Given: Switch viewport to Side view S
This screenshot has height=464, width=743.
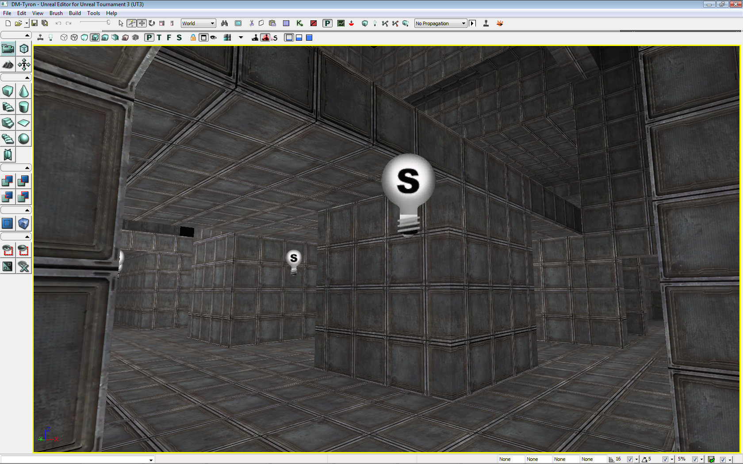Looking at the screenshot, I should pos(179,38).
